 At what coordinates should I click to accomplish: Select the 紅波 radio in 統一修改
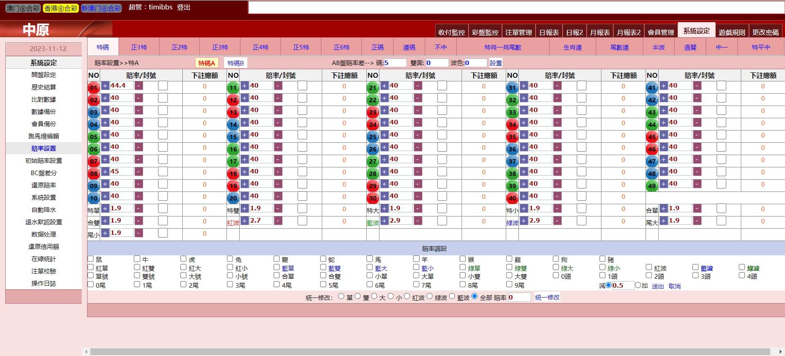tap(407, 297)
